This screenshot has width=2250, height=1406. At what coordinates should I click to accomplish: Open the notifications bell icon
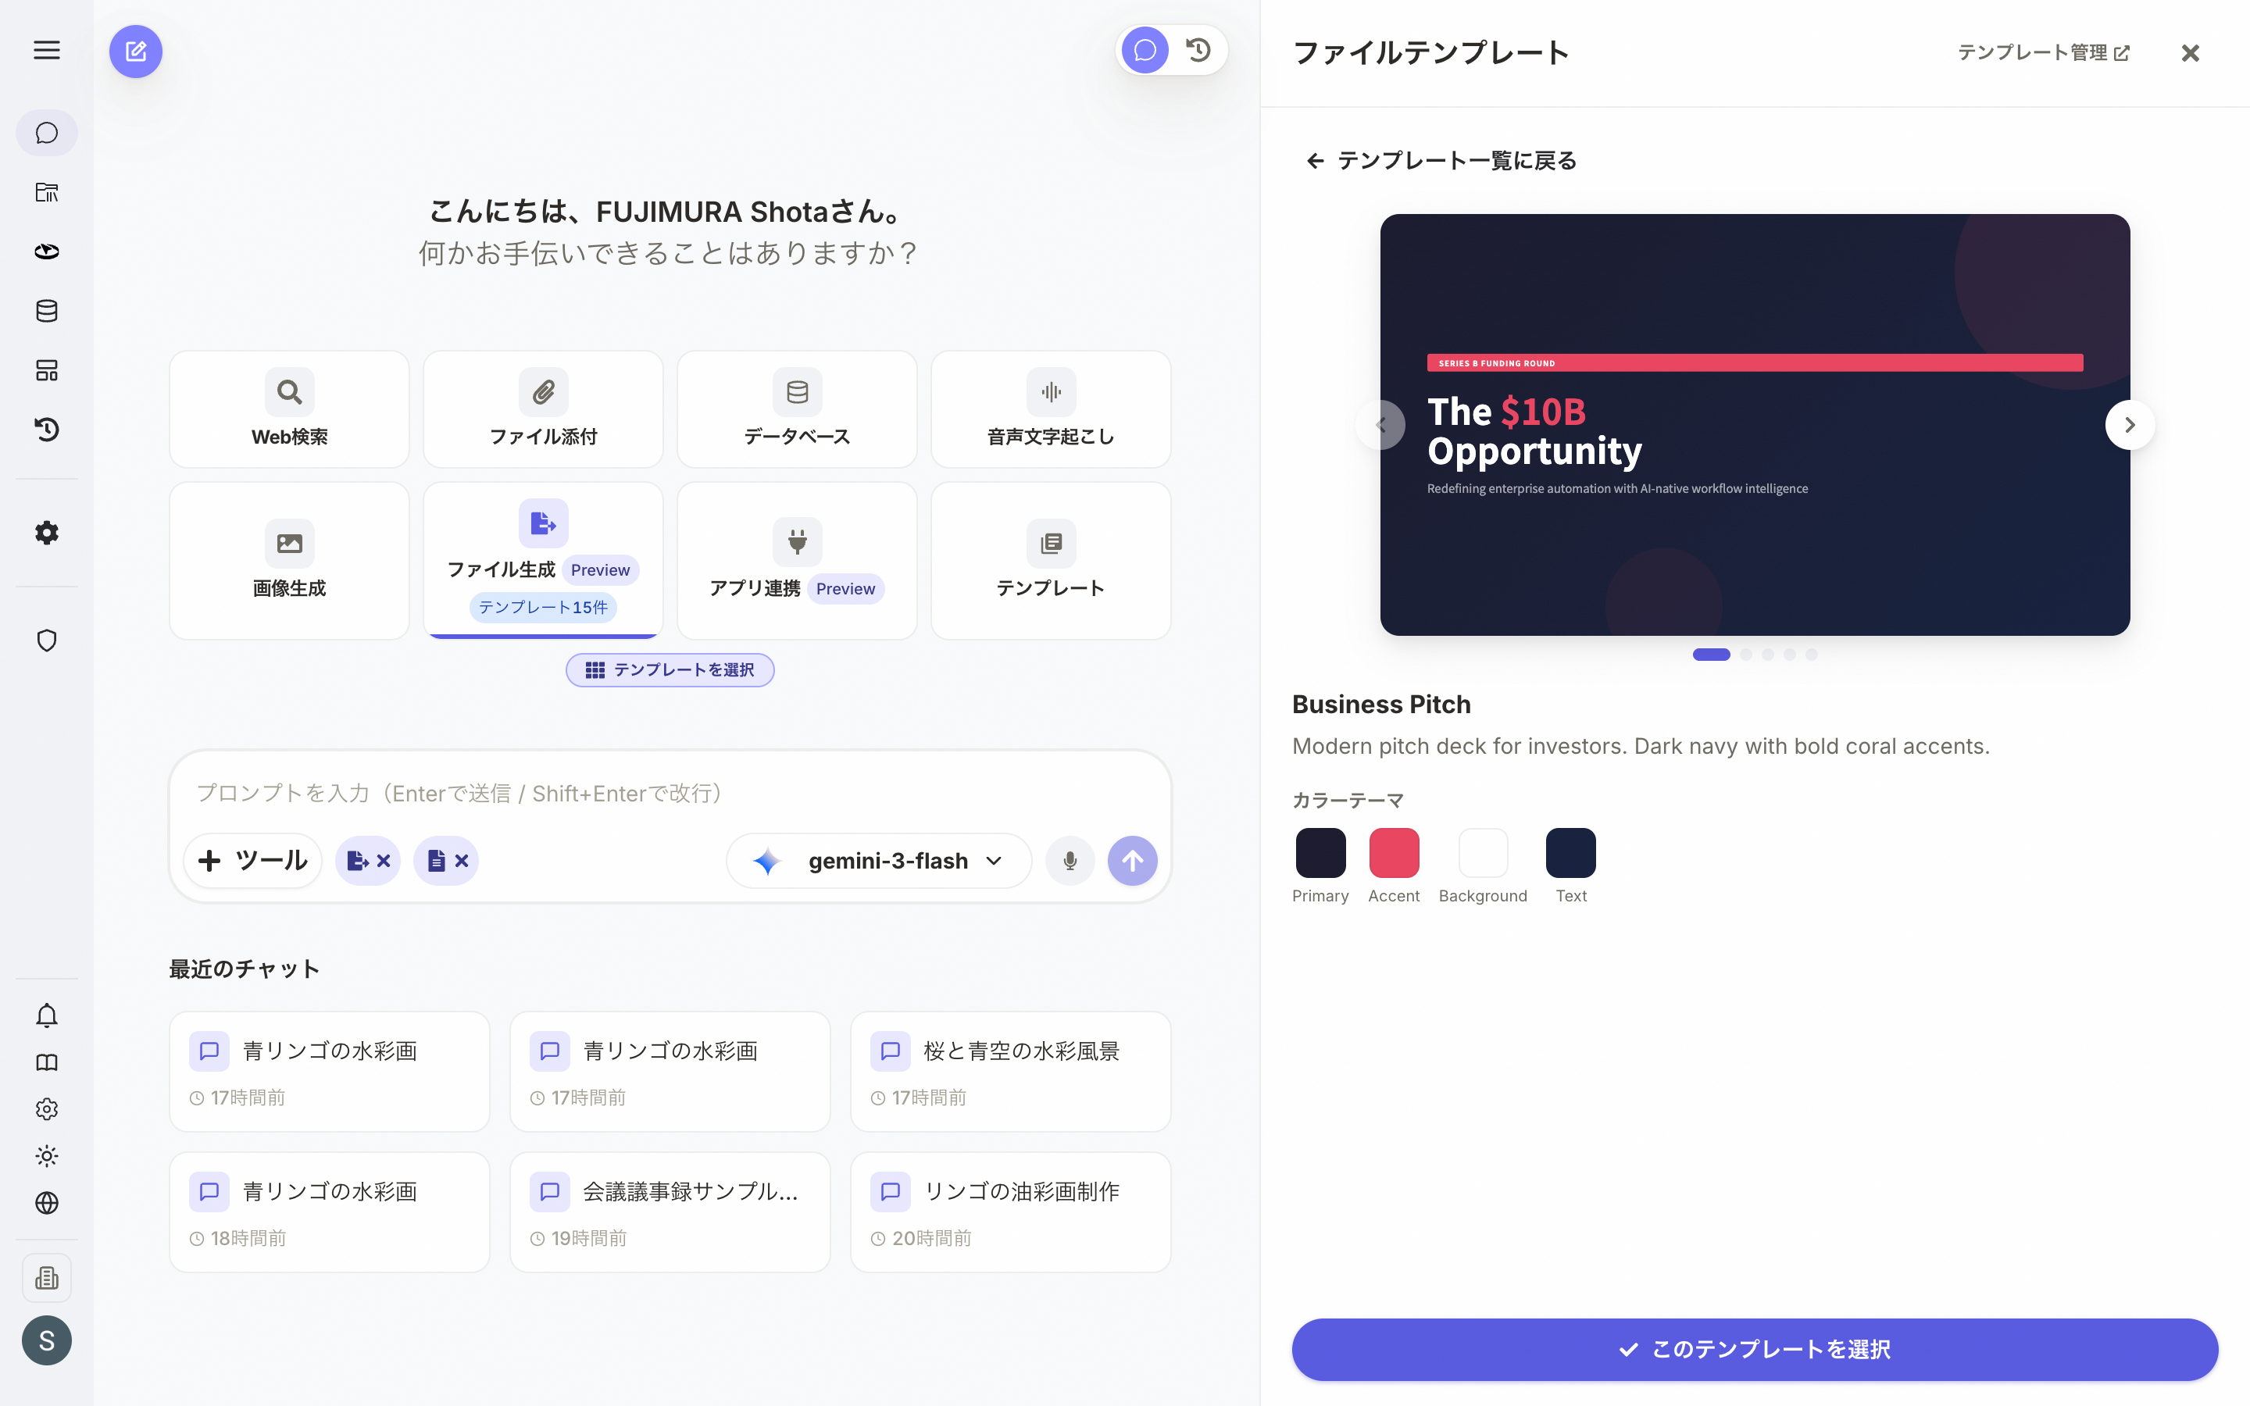click(47, 1015)
